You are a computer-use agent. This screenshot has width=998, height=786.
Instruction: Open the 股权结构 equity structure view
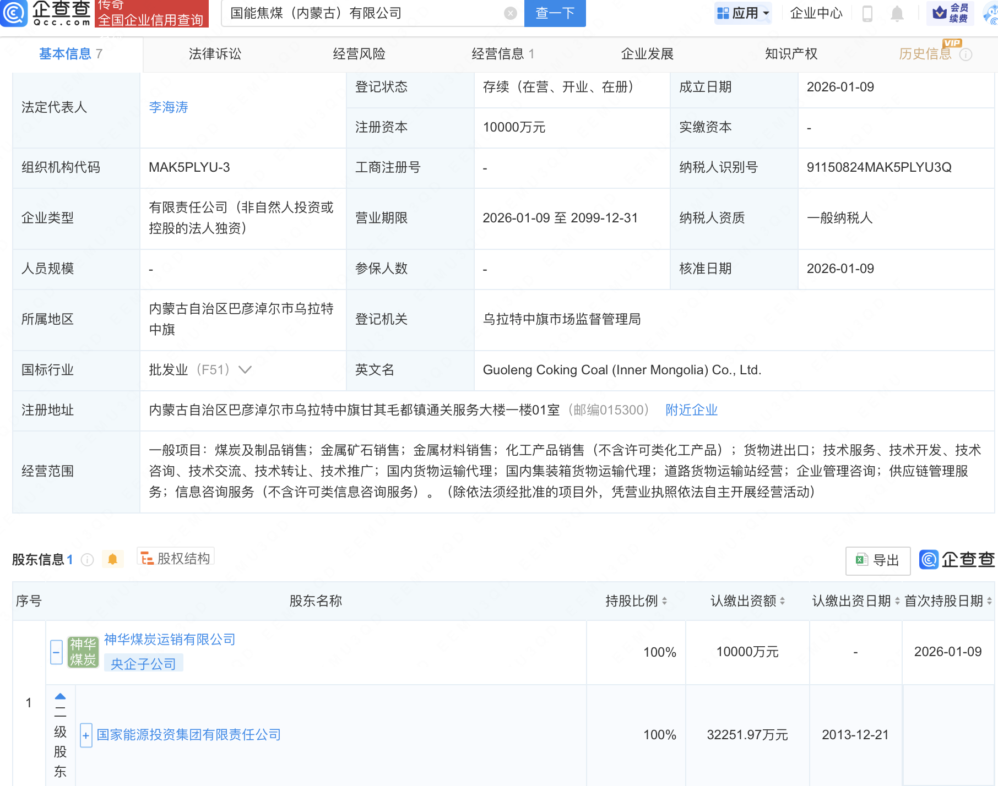[176, 558]
